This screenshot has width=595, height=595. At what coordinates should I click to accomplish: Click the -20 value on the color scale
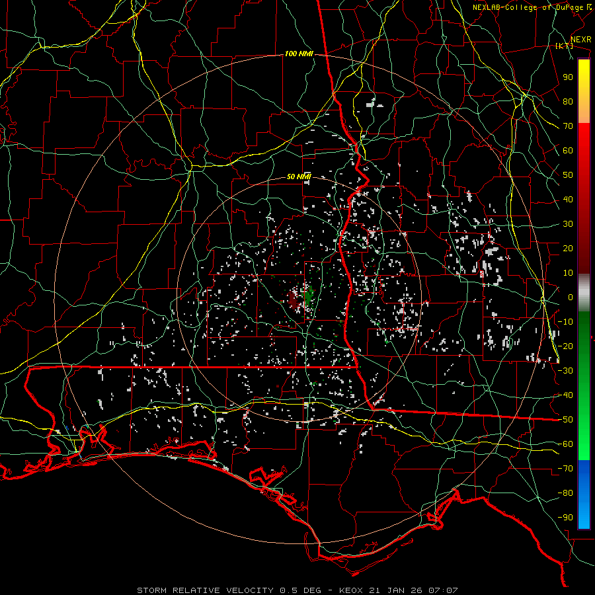click(x=565, y=346)
